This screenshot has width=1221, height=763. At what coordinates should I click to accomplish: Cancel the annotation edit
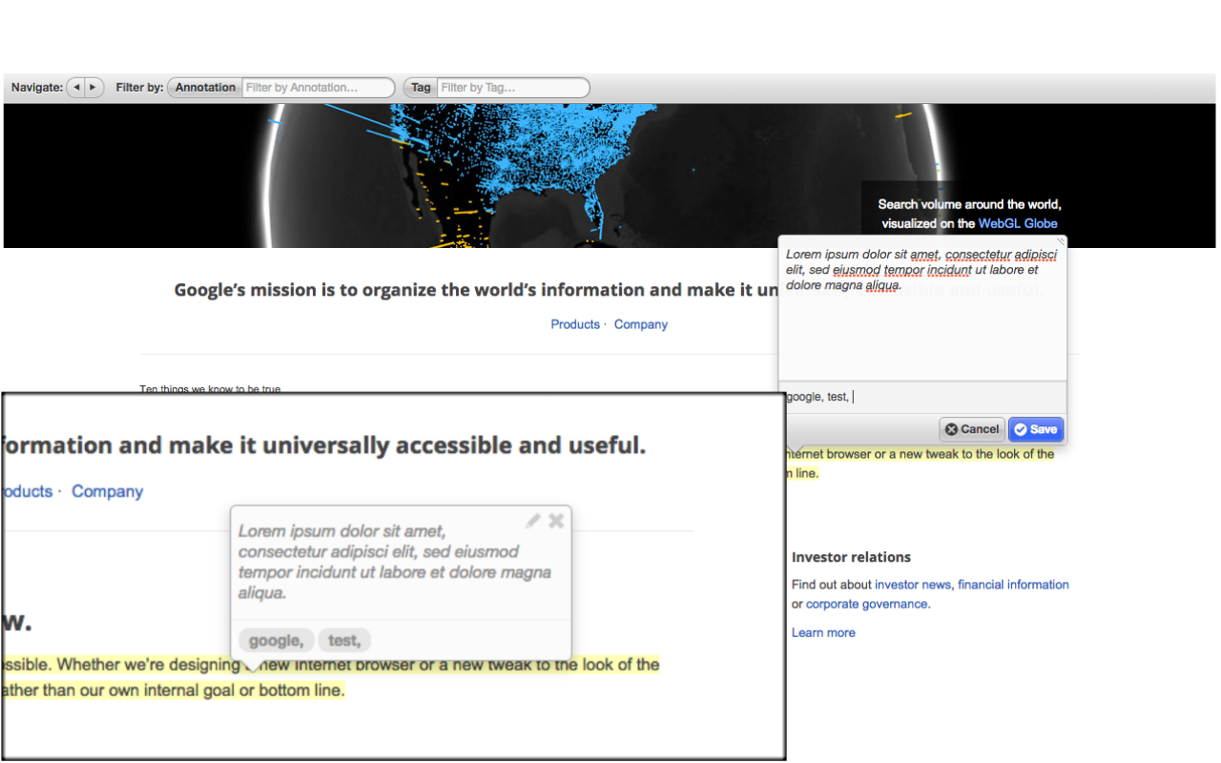(972, 429)
